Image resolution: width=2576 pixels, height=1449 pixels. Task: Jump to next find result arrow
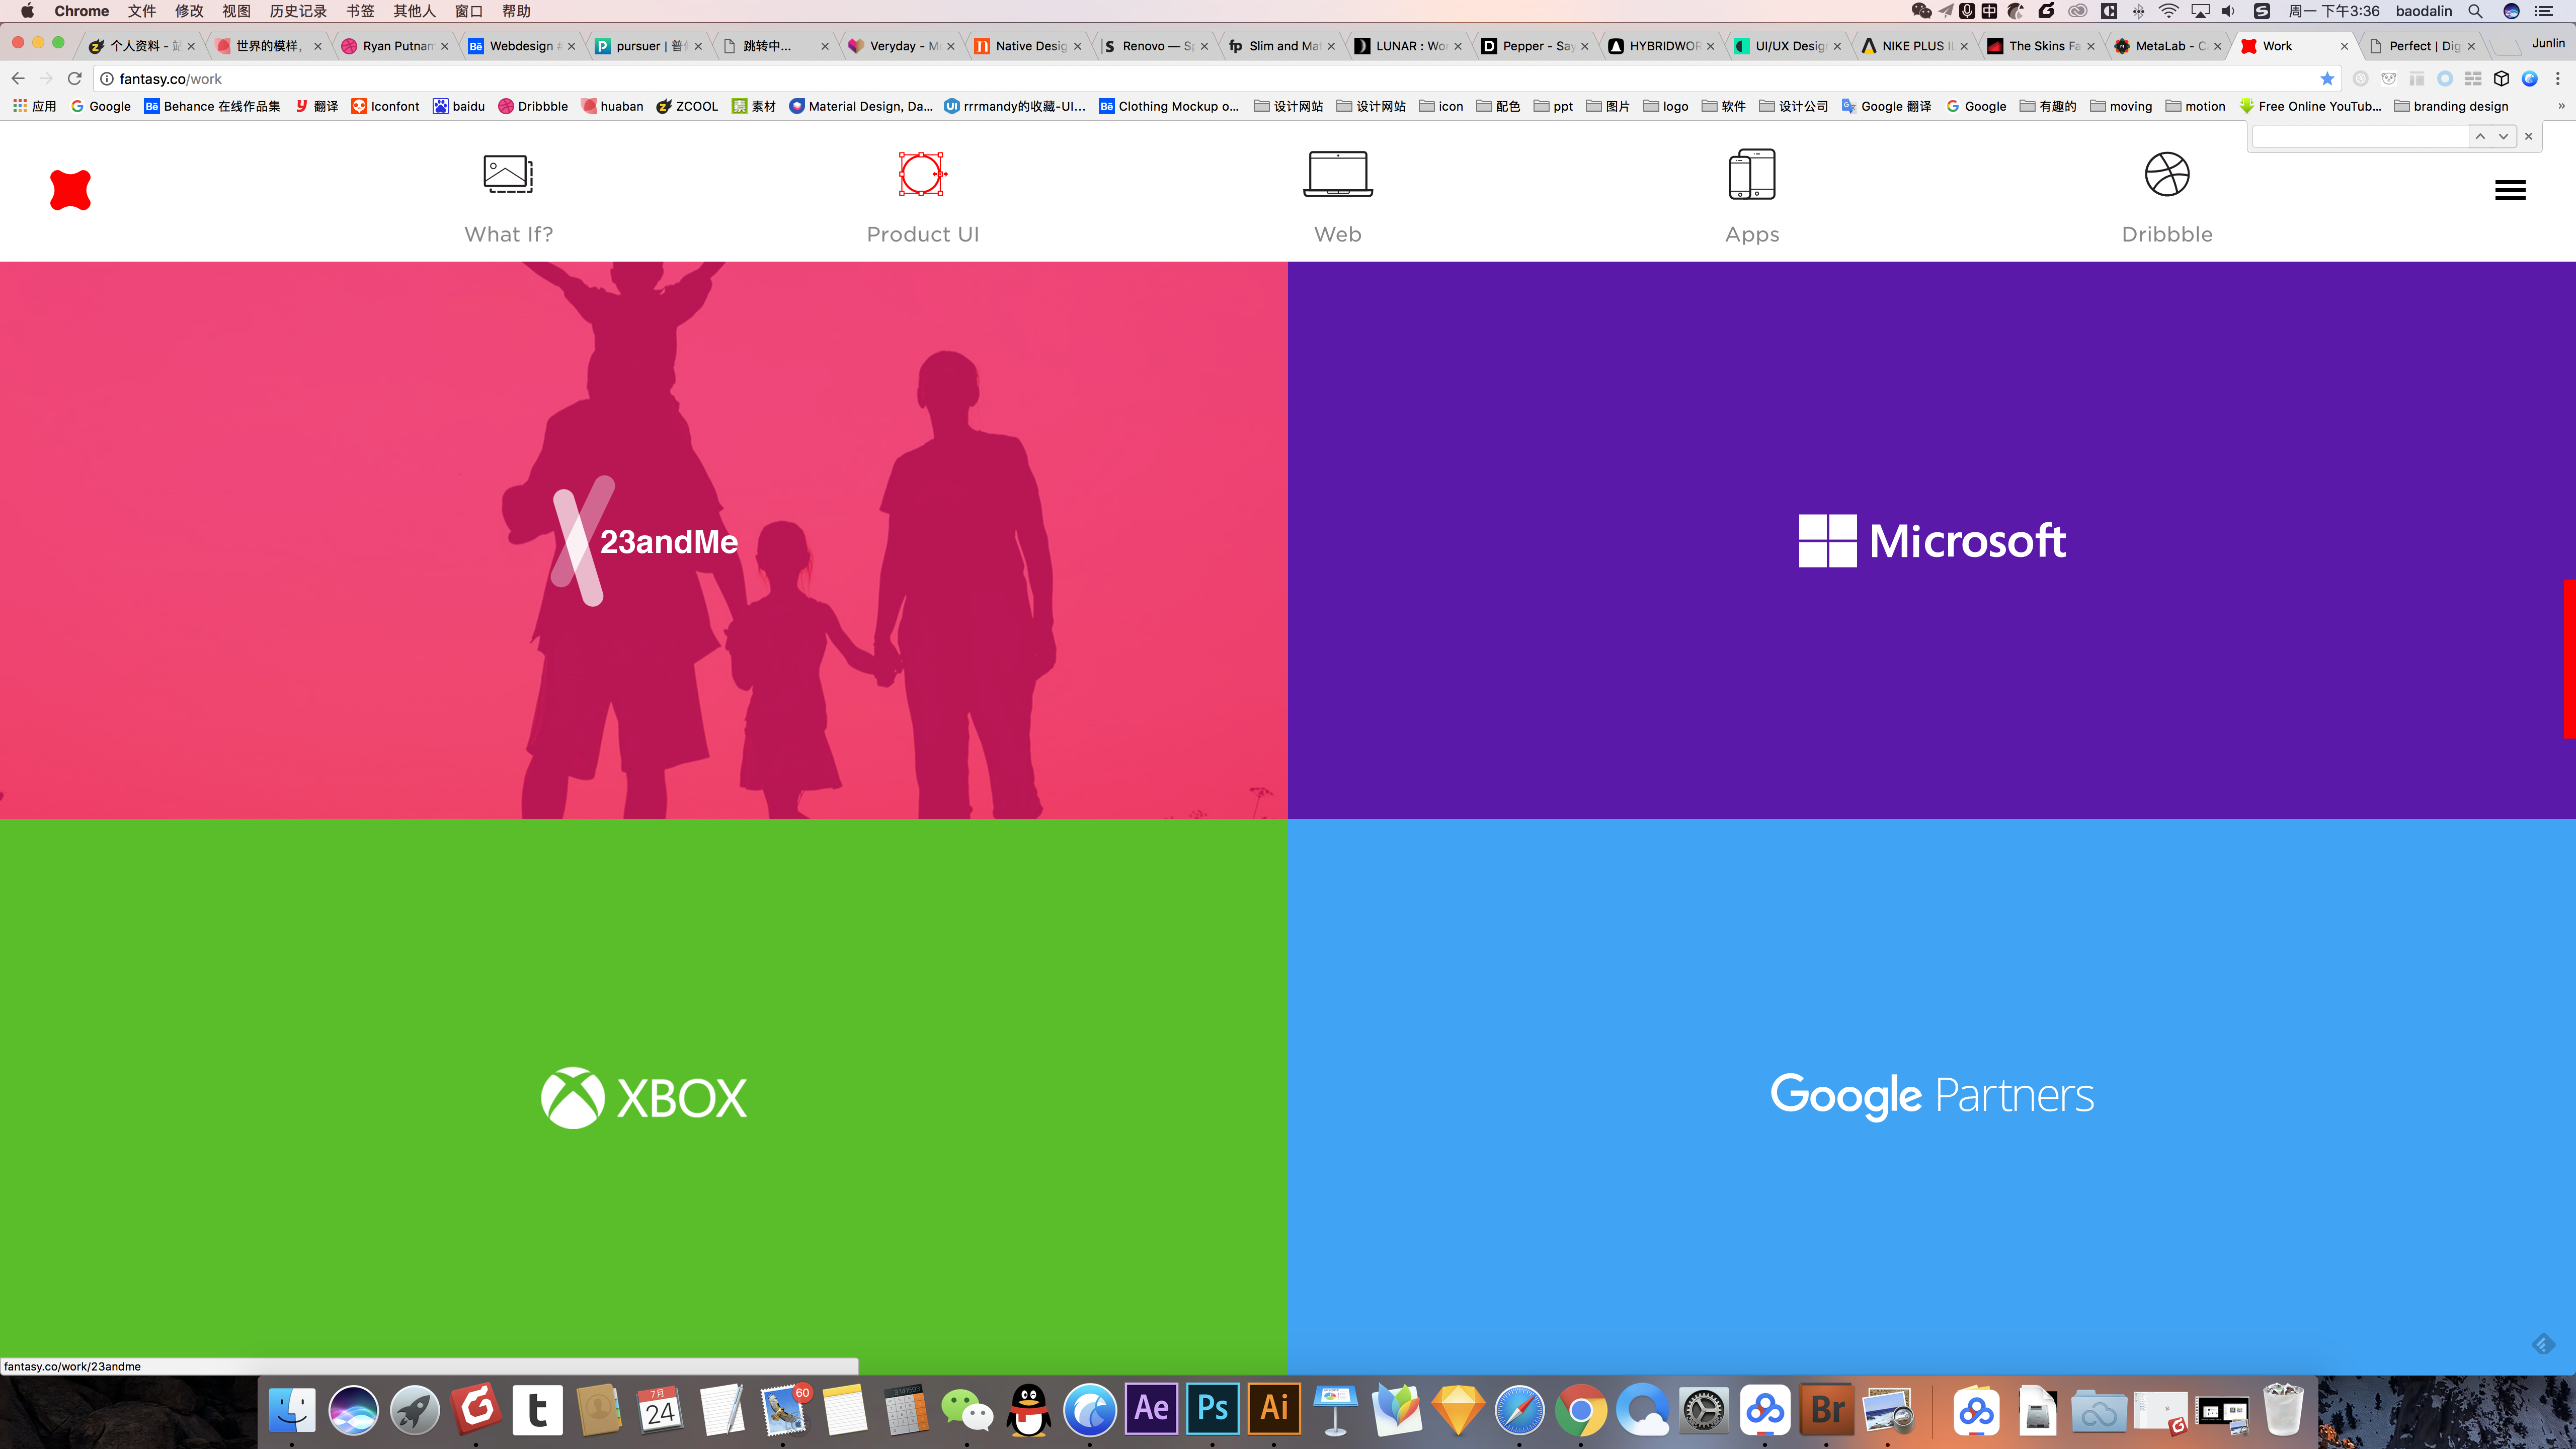pyautogui.click(x=2503, y=136)
